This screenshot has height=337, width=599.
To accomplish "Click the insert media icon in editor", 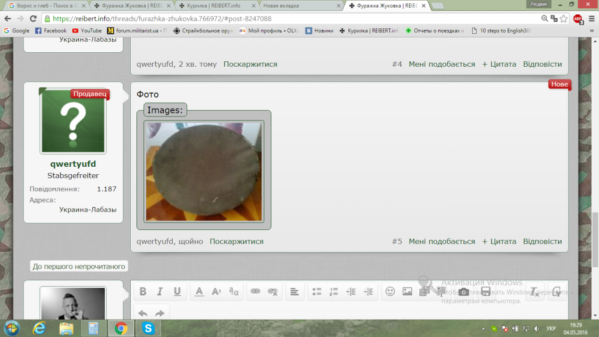I will (424, 292).
